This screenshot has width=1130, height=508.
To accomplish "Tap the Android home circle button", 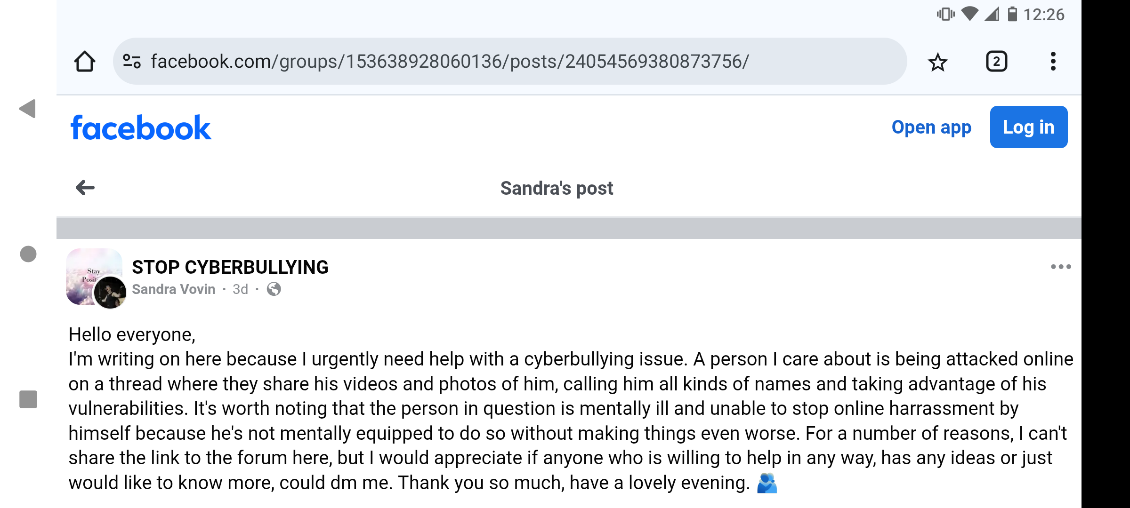I will (28, 254).
